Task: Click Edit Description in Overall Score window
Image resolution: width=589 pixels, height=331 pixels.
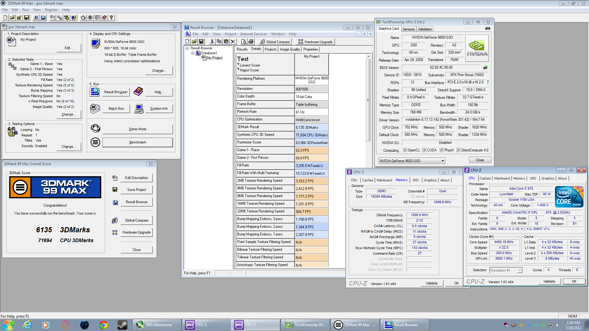Action: (137, 178)
